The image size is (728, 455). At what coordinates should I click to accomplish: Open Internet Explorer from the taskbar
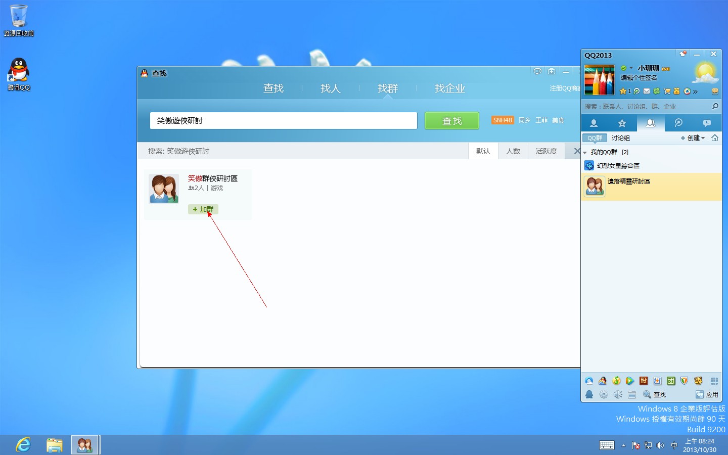(23, 445)
